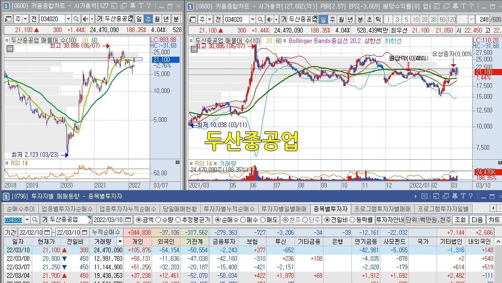Click cascade windows icon in right chart titlebar
Image resolution: width=502 pixels, height=283 pixels.
446,6
